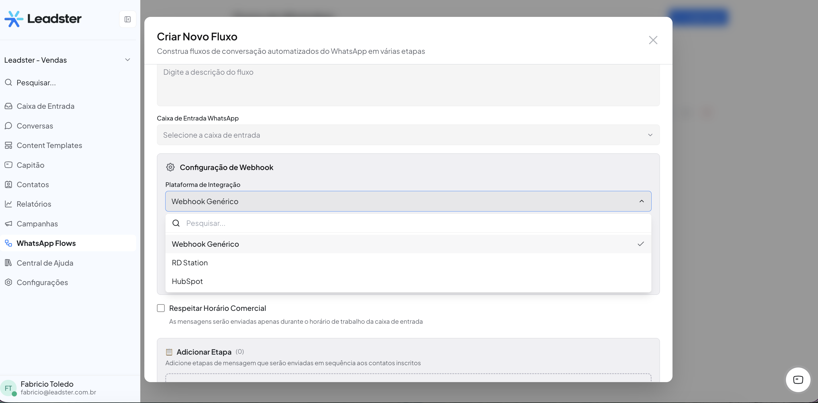Click the floating chat widget icon

tap(798, 380)
